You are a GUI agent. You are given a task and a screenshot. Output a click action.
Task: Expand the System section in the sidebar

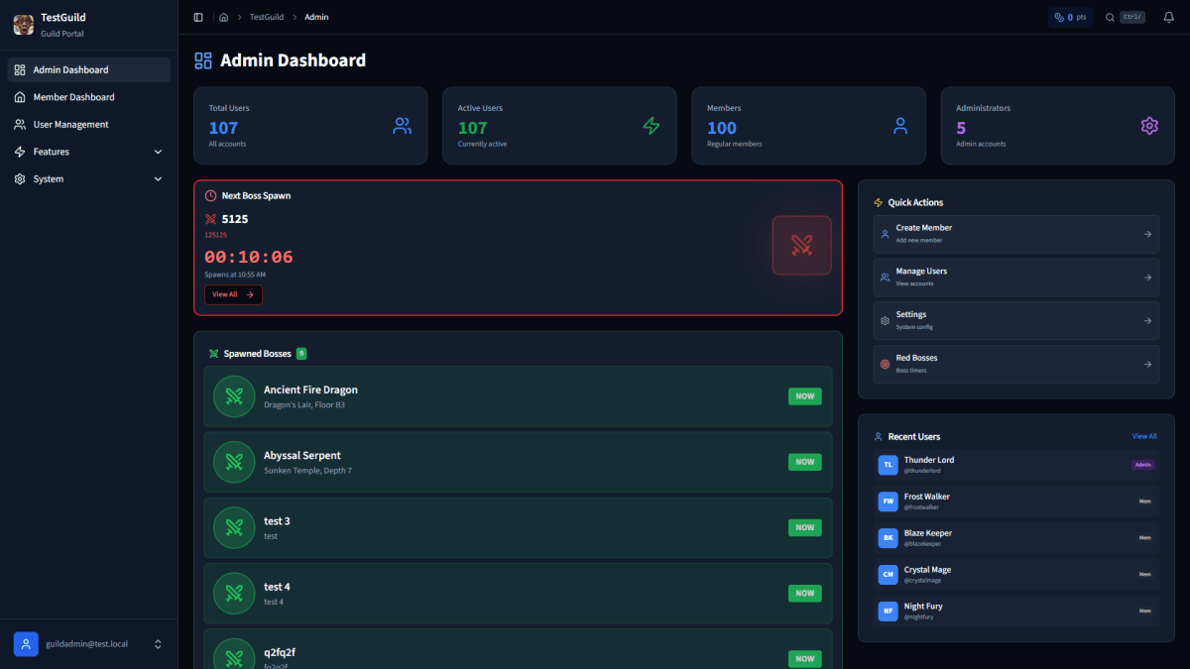pos(87,178)
